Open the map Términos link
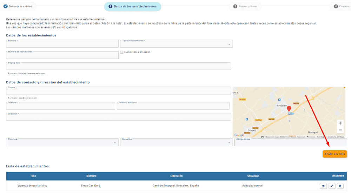The height and width of the screenshot is (193, 351). [311, 137]
